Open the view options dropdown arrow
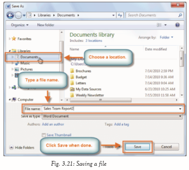189x170 pixels. pyautogui.click(x=165, y=25)
